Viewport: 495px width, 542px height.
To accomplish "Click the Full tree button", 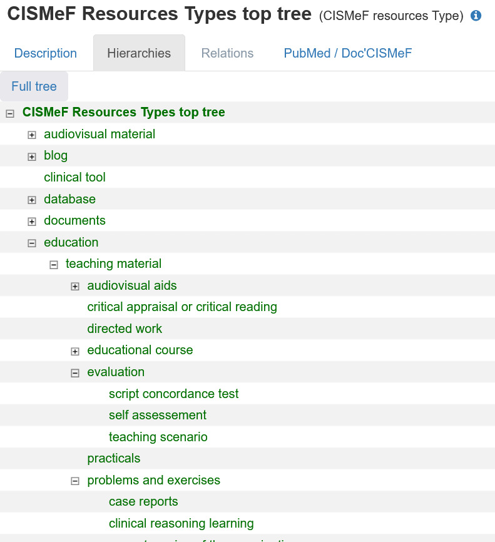I will click(x=34, y=86).
